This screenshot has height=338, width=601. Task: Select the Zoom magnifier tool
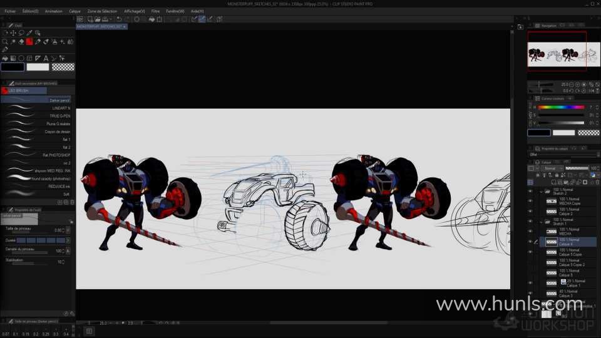5,41
